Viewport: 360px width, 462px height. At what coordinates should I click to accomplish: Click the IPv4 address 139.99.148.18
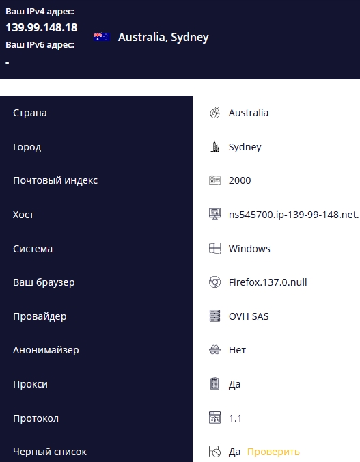coord(42,27)
